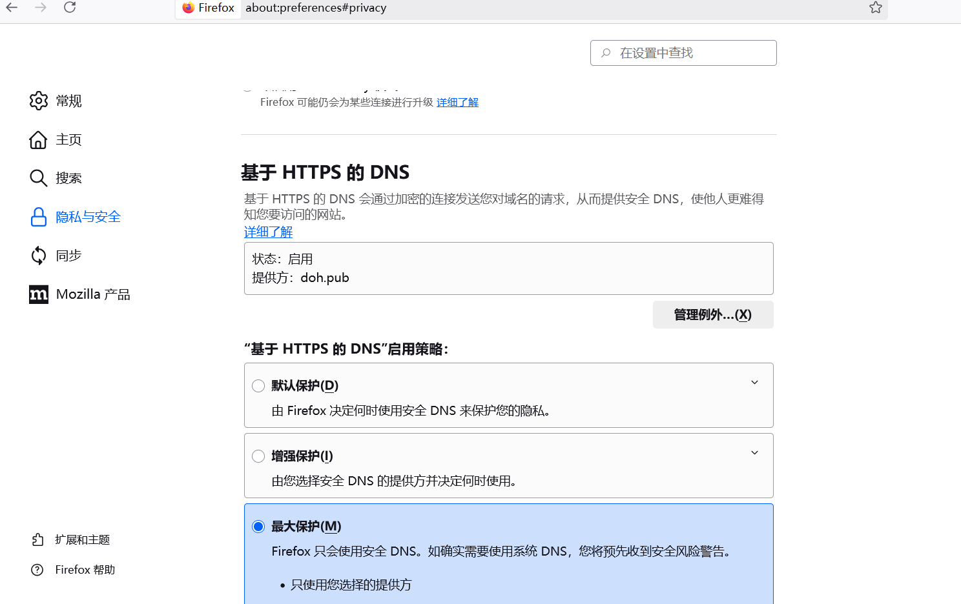961x604 pixels.
Task: Open 详细了解 link beside connection upgrade note
Action: tap(457, 102)
